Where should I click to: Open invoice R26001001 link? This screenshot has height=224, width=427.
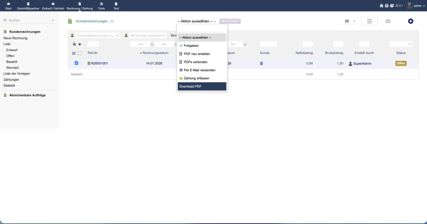coord(99,63)
